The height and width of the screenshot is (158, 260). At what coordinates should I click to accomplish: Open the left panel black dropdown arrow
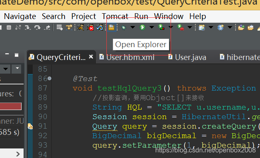(x=5, y=69)
